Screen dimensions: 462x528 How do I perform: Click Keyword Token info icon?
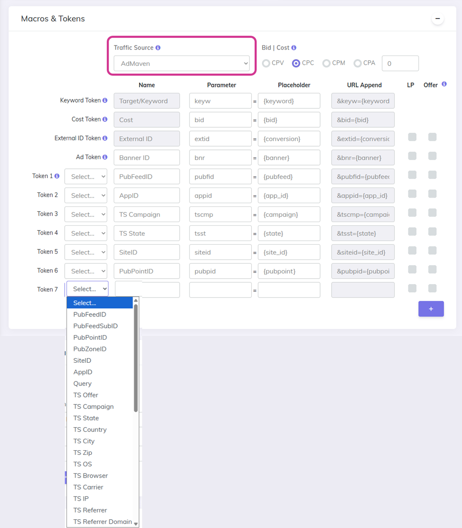pos(105,100)
